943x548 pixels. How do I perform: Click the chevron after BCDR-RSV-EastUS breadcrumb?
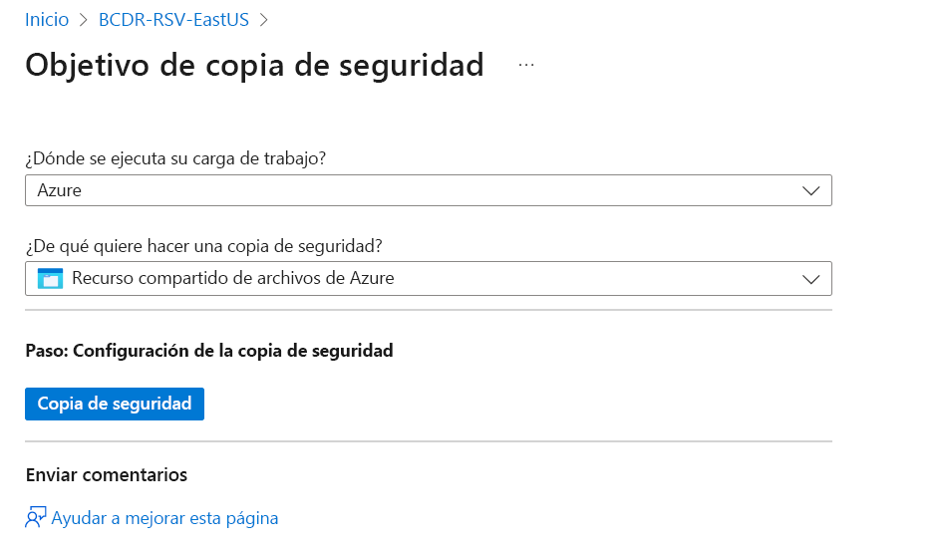pyautogui.click(x=264, y=19)
